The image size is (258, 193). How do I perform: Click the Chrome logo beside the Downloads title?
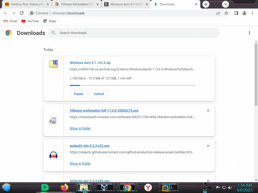8,33
